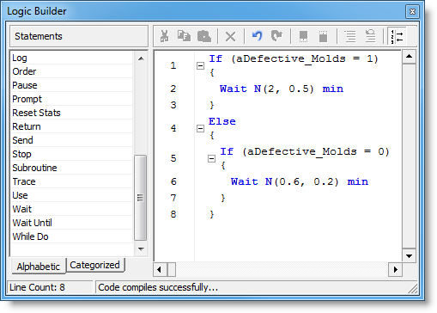The image size is (437, 313).
Task: Click the Delete X toolbar icon
Action: coord(230,37)
